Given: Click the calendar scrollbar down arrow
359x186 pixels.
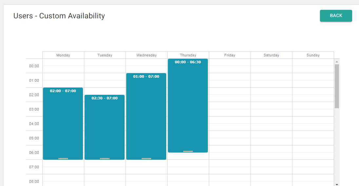Looking at the screenshot, I should (337, 184).
